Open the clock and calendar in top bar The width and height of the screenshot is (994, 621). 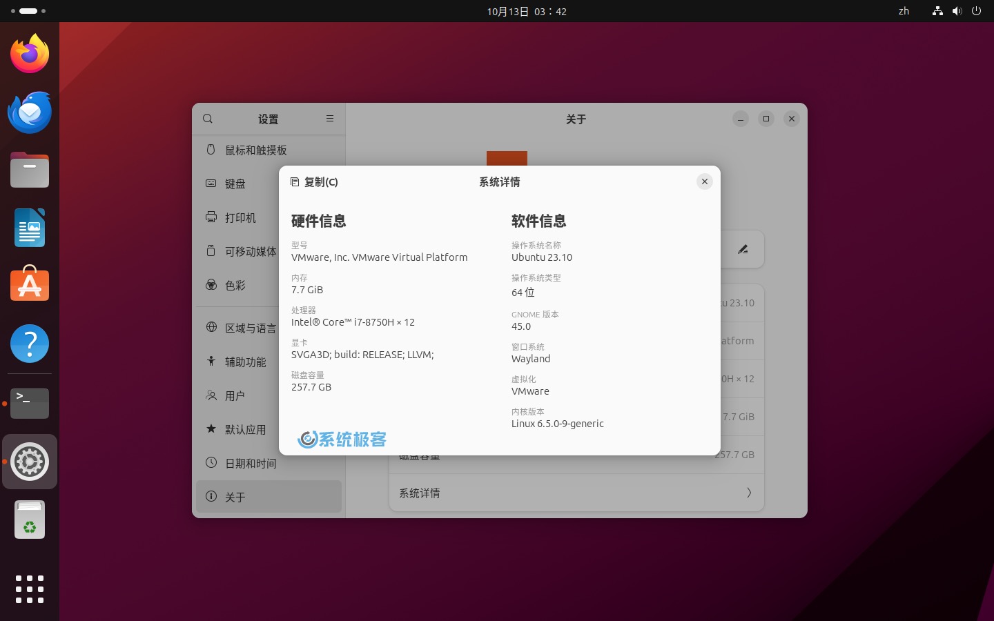click(x=527, y=11)
